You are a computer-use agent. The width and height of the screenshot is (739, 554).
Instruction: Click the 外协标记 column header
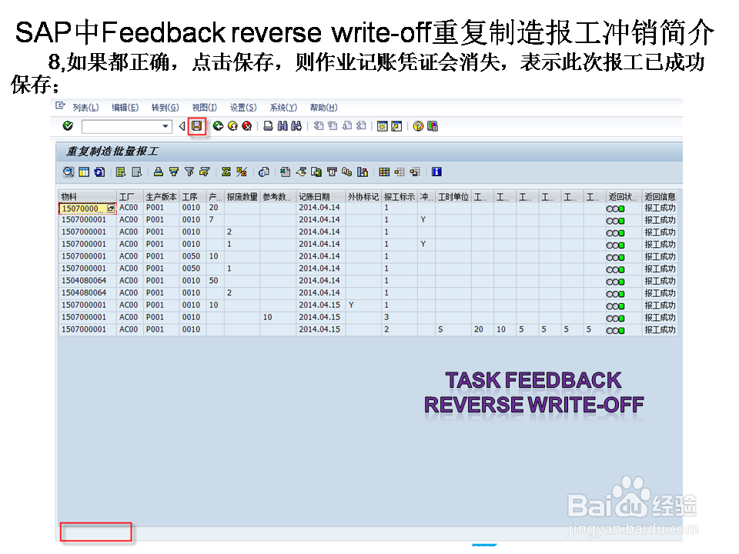tap(363, 196)
